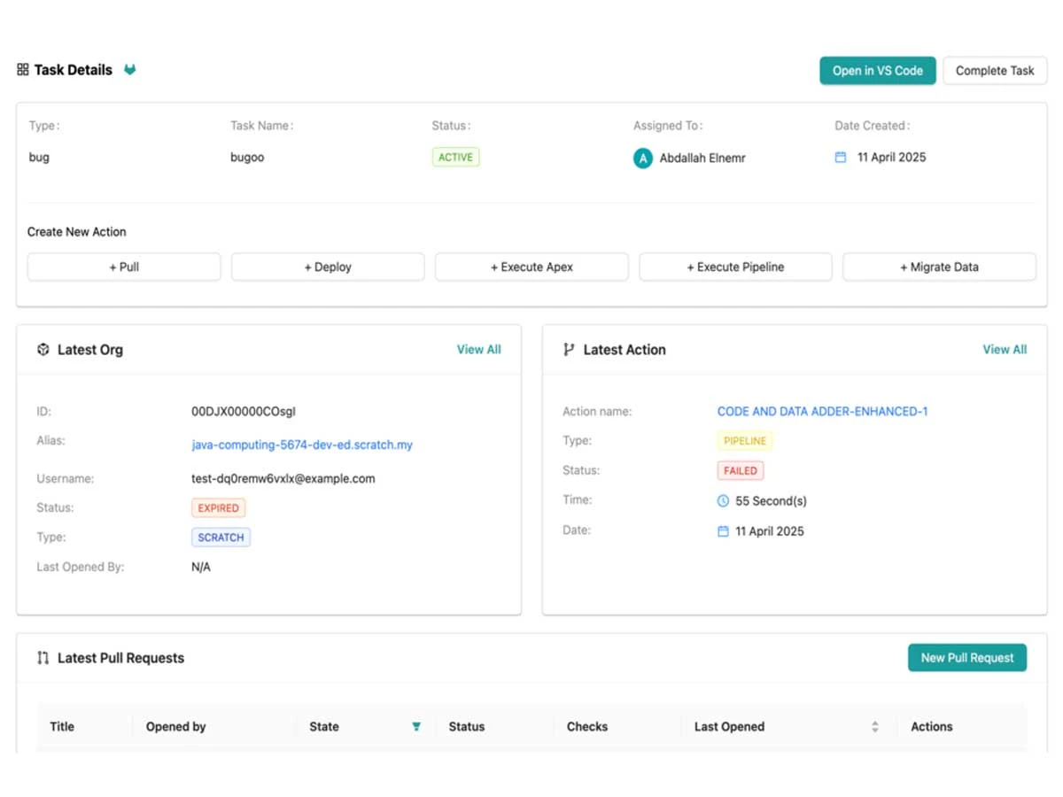Viewport: 1063px width, 797px height.
Task: Sort by Last Opened column arrows
Action: click(875, 727)
